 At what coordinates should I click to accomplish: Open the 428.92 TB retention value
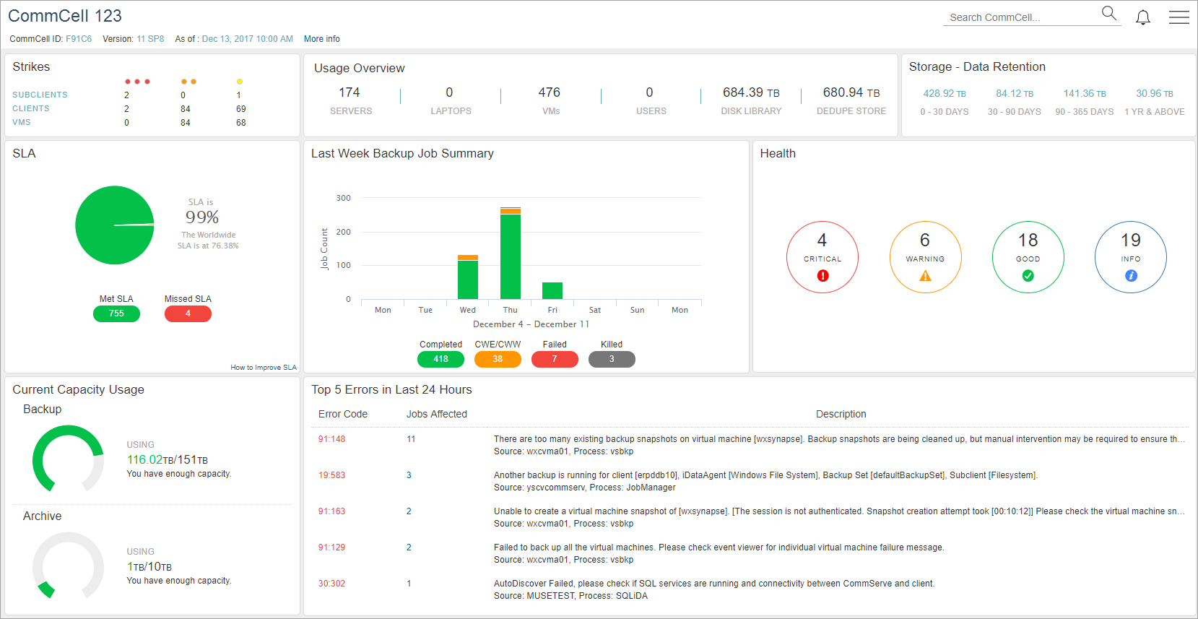[x=944, y=94]
